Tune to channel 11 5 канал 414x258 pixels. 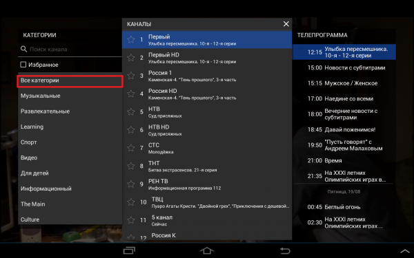point(207,220)
